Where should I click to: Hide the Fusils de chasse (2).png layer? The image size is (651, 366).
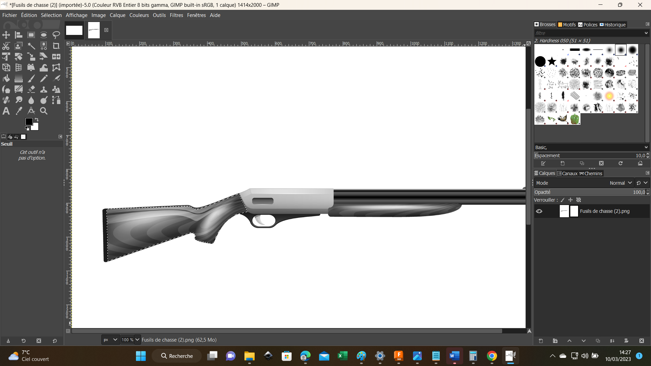[x=539, y=211]
